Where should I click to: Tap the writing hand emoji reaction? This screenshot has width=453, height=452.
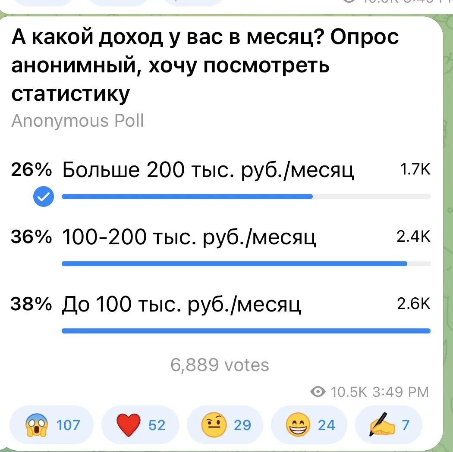(389, 425)
